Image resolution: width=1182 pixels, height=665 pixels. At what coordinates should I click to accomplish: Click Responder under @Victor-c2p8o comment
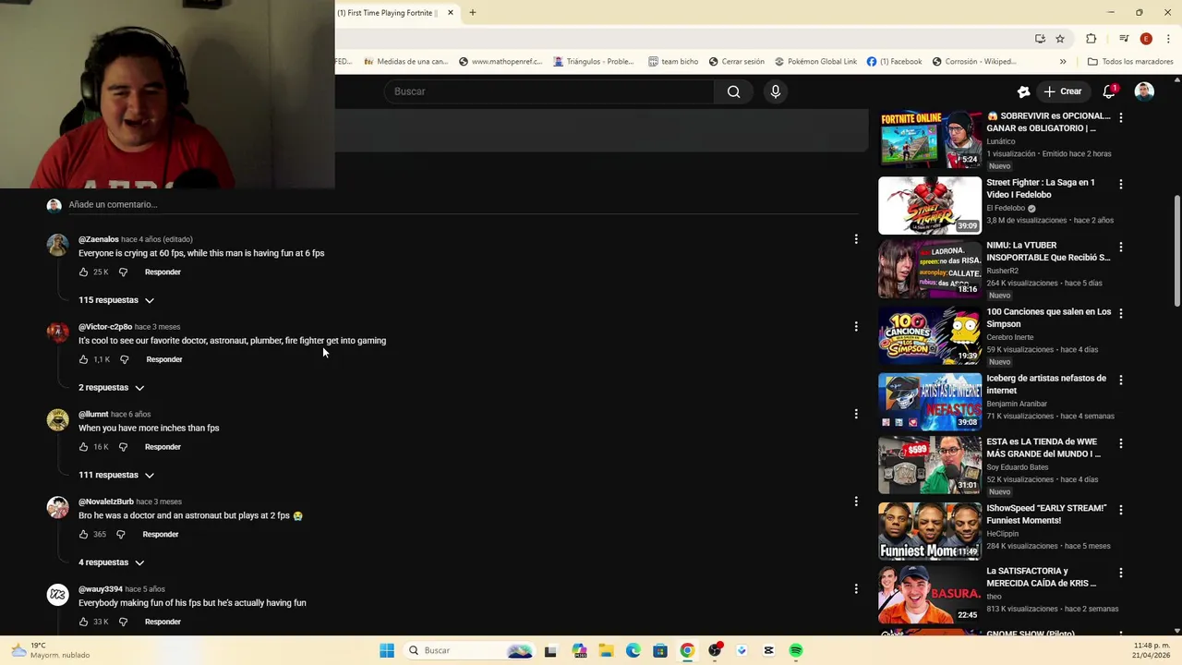point(164,359)
